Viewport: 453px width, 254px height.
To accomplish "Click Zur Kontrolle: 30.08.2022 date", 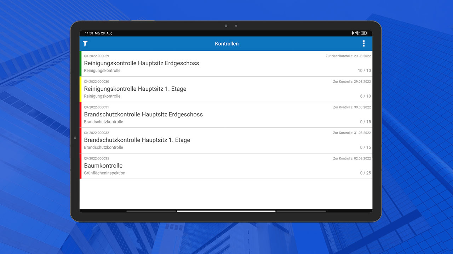I will (x=352, y=107).
